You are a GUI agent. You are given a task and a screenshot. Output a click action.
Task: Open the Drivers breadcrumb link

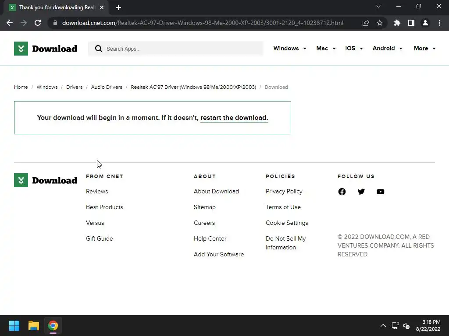[x=74, y=87]
